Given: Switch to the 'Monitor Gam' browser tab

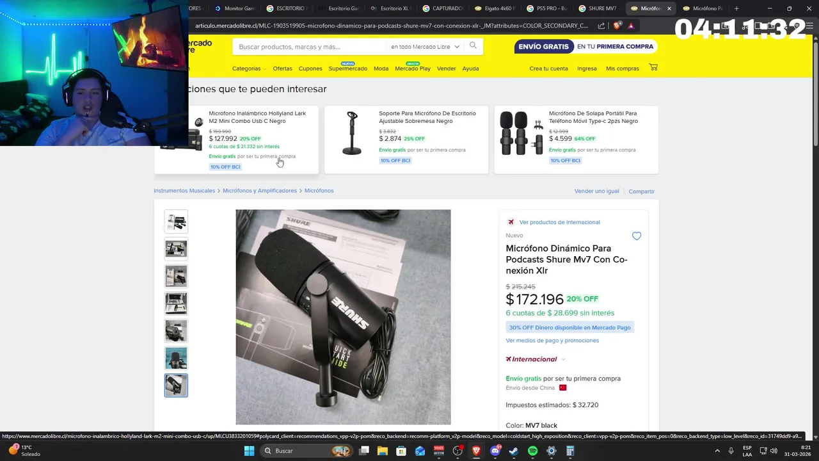Looking at the screenshot, I should click(x=234, y=8).
